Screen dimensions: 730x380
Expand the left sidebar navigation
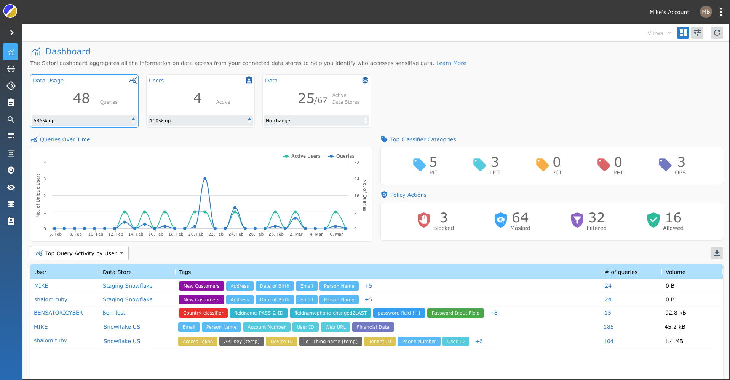11,33
